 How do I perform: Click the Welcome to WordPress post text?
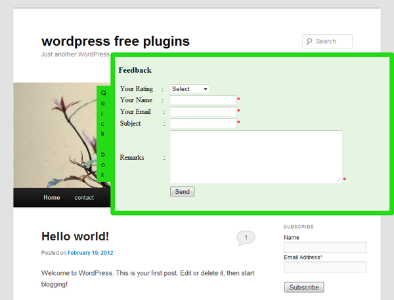[x=148, y=278]
